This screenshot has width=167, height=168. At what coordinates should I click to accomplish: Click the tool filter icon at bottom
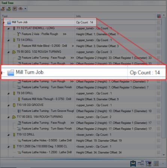coord(148,164)
